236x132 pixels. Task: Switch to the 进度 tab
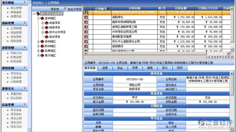click(105, 68)
